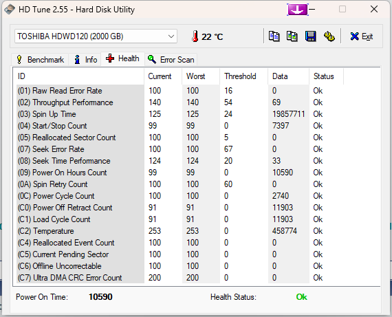The width and height of the screenshot is (392, 317).
Task: Click the copy text to clipboard icon
Action: pyautogui.click(x=274, y=36)
